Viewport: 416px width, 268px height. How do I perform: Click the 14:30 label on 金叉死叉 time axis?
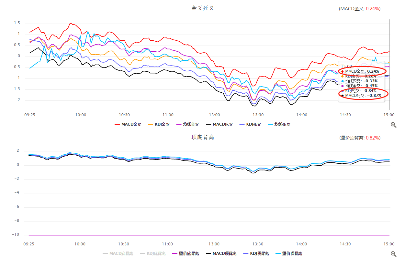click(345, 115)
